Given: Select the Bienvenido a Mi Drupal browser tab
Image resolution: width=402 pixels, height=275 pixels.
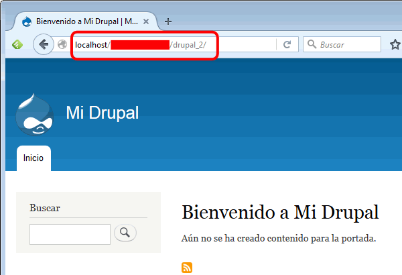Looking at the screenshot, I should click(85, 21).
